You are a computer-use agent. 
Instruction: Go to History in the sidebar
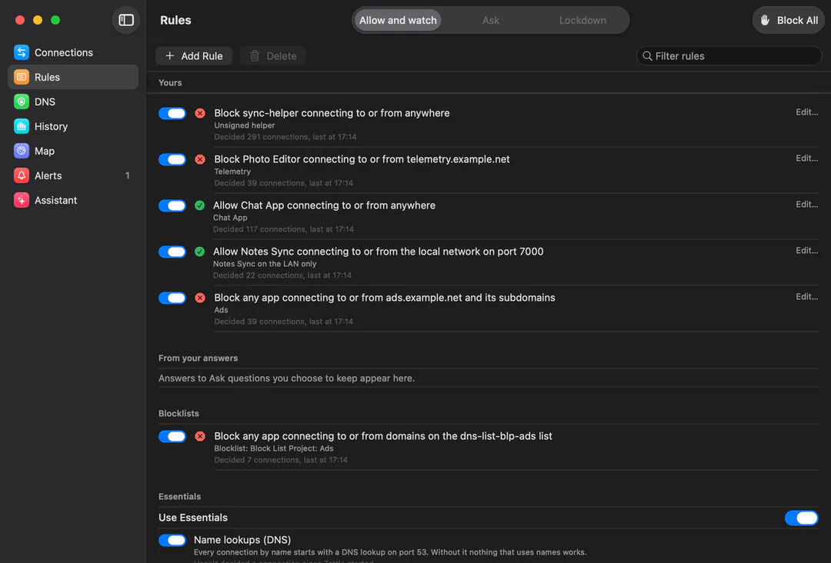51,126
